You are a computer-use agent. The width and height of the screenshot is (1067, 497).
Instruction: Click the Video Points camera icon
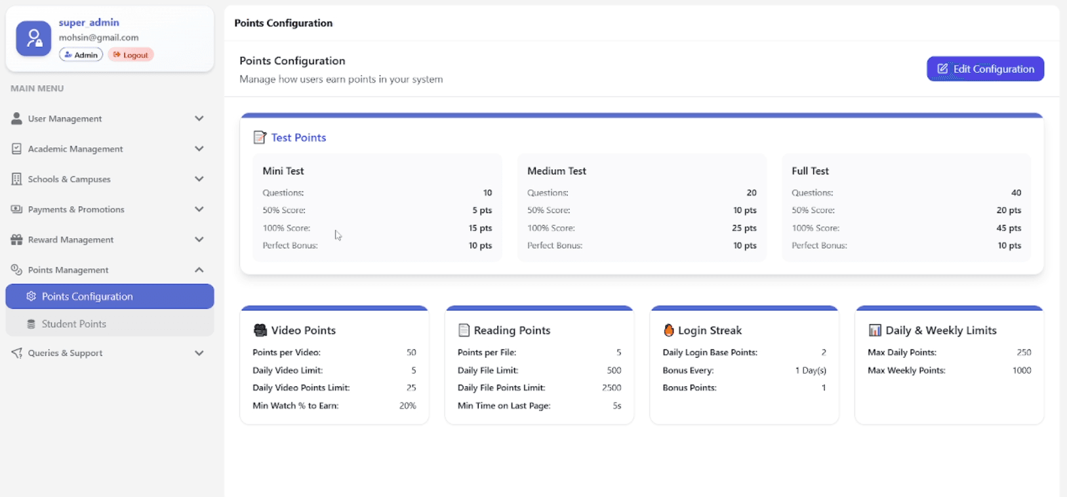tap(260, 330)
